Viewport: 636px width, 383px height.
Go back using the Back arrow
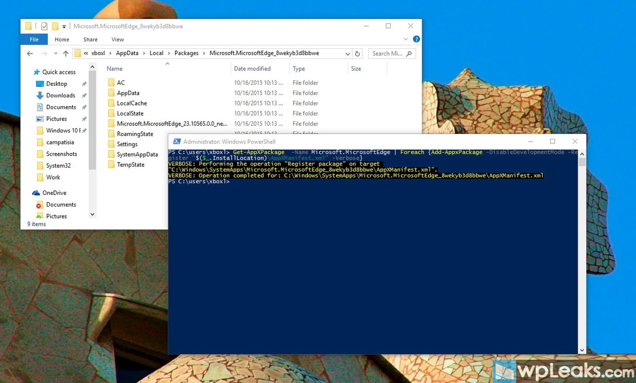tap(30, 54)
